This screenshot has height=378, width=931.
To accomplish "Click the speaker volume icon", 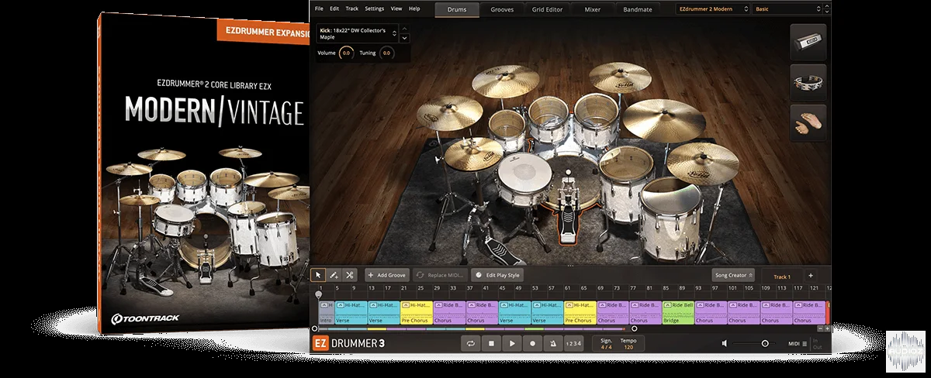I will 724,343.
